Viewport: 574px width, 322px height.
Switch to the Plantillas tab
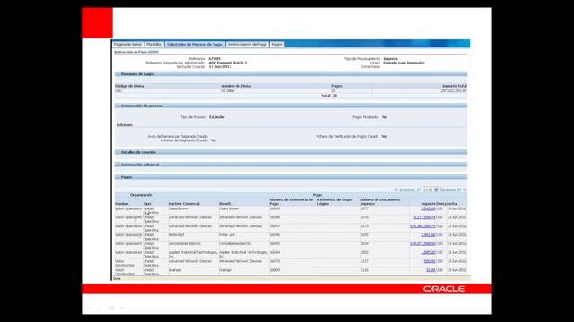(x=153, y=44)
